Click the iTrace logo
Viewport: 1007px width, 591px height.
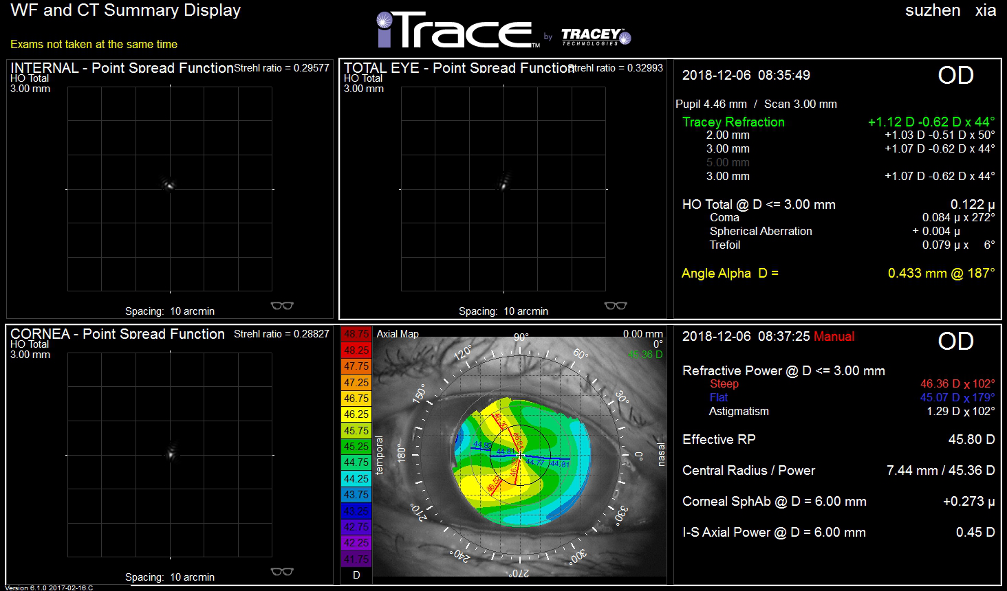457,31
